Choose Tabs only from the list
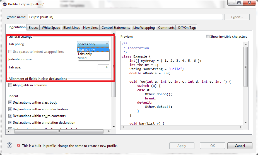 coord(93,54)
